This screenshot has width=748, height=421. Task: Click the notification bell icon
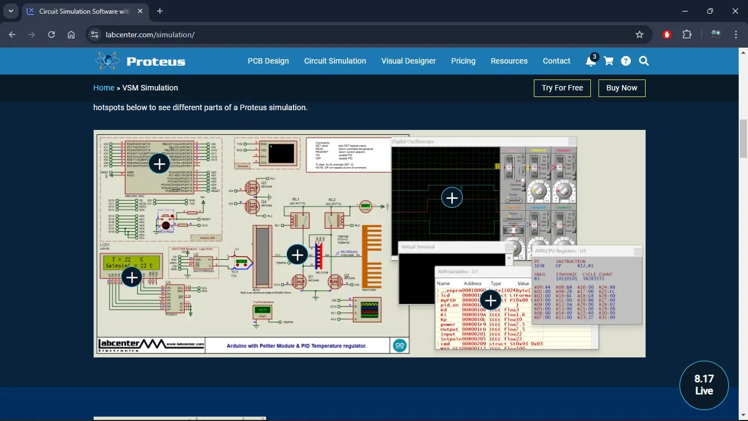[590, 61]
